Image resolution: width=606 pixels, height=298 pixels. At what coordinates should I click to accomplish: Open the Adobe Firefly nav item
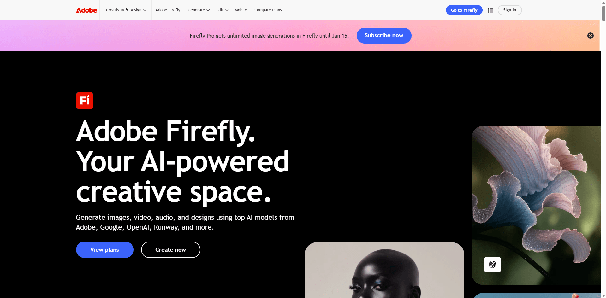[x=168, y=10]
